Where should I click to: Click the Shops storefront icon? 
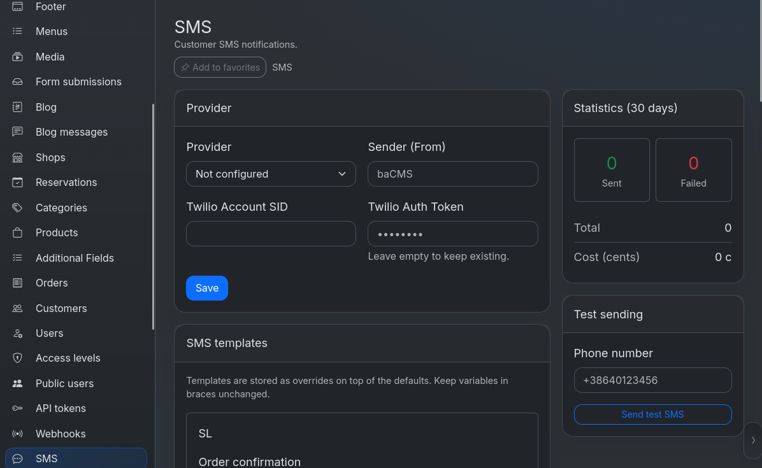tap(17, 157)
